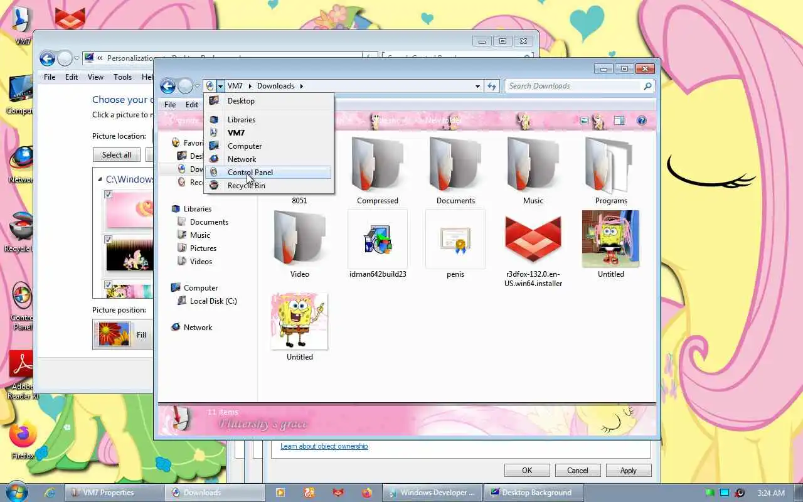Expand the chevron after VM7 in the address bar
This screenshot has width=803, height=502.
[x=250, y=86]
